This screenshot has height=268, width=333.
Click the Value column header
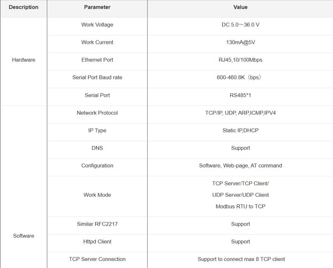[x=240, y=7]
